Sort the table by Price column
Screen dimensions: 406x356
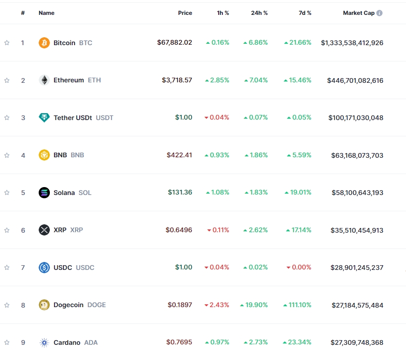pyautogui.click(x=185, y=13)
